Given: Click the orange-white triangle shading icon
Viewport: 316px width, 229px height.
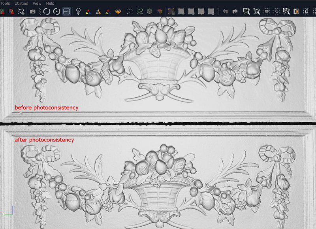Looking at the screenshot, I should (98, 11).
